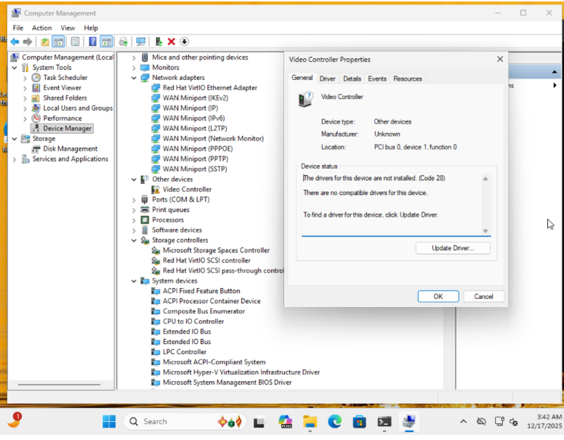The height and width of the screenshot is (440, 564).
Task: Open Microsoft 365 Copilot taskbar icon
Action: [x=285, y=422]
